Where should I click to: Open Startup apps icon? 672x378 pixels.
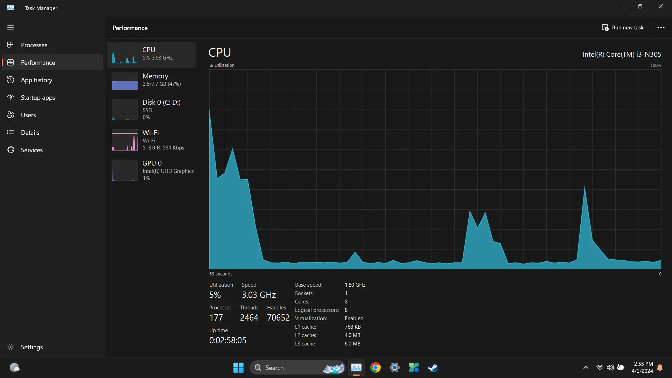10,97
